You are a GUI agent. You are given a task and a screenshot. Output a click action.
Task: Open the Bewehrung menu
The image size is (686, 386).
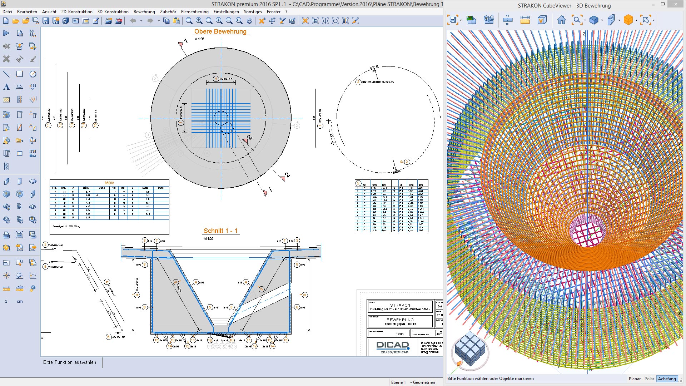(144, 12)
